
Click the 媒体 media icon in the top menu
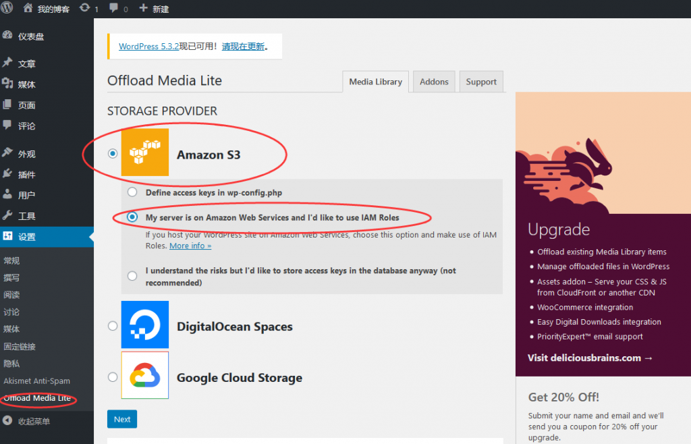[7, 83]
